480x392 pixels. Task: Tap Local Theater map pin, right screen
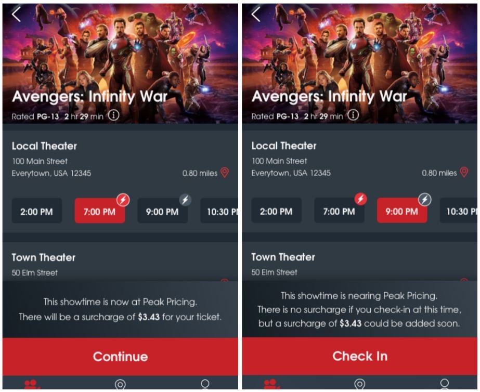pyautogui.click(x=464, y=172)
